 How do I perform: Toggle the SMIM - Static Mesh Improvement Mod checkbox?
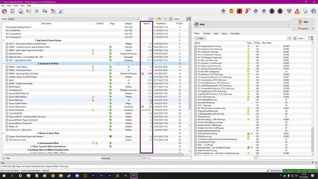7,50
